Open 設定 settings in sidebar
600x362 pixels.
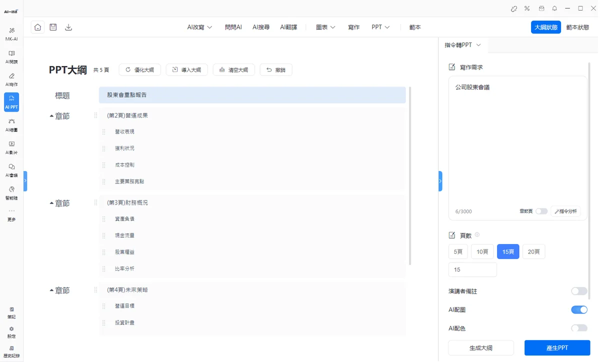pos(11,332)
